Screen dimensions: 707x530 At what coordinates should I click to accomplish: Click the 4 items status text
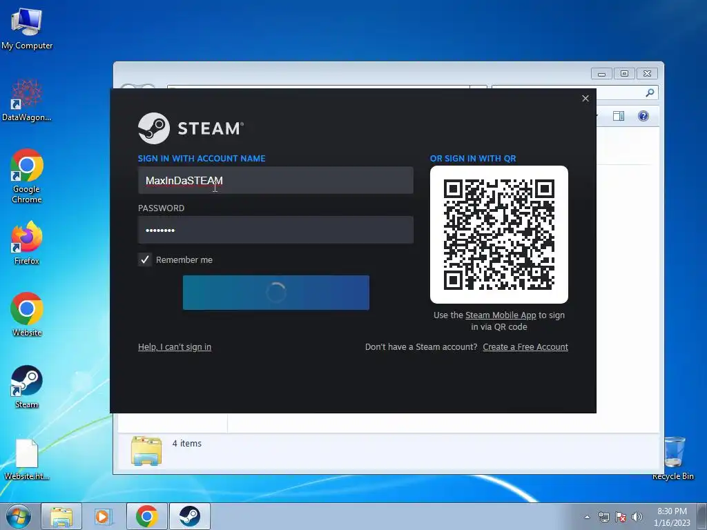pyautogui.click(x=186, y=444)
